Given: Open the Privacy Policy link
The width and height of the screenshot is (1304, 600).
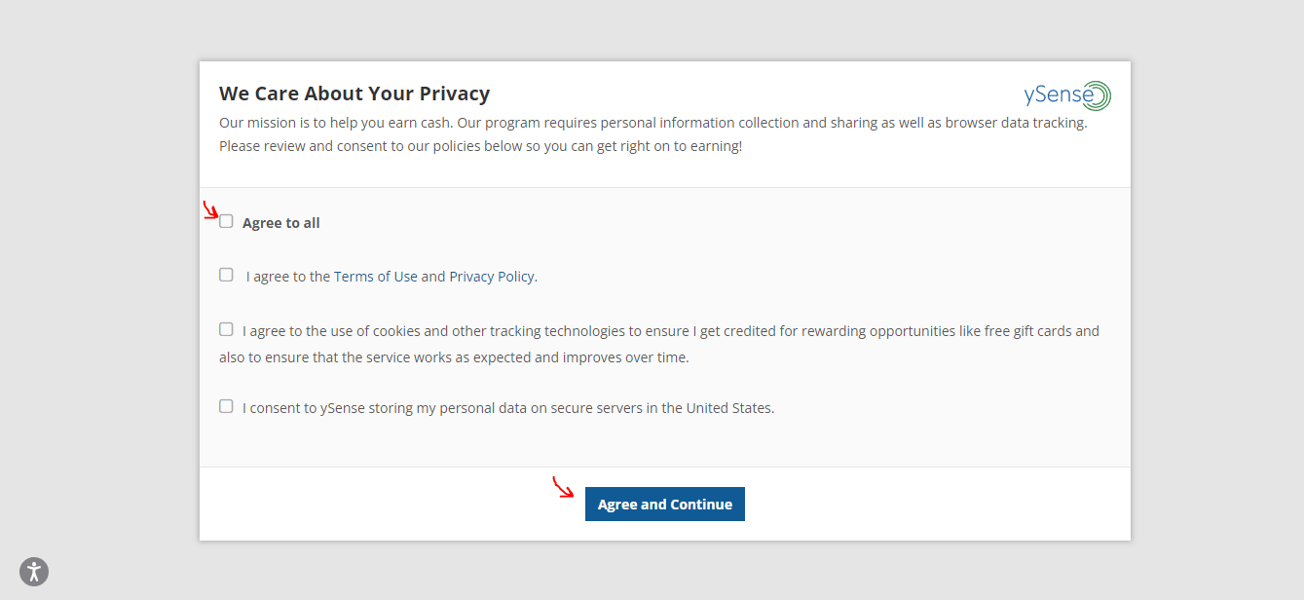Looking at the screenshot, I should tap(491, 277).
